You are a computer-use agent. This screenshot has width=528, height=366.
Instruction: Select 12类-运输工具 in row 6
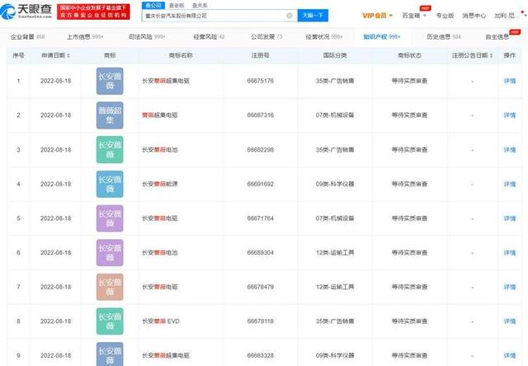pos(335,252)
